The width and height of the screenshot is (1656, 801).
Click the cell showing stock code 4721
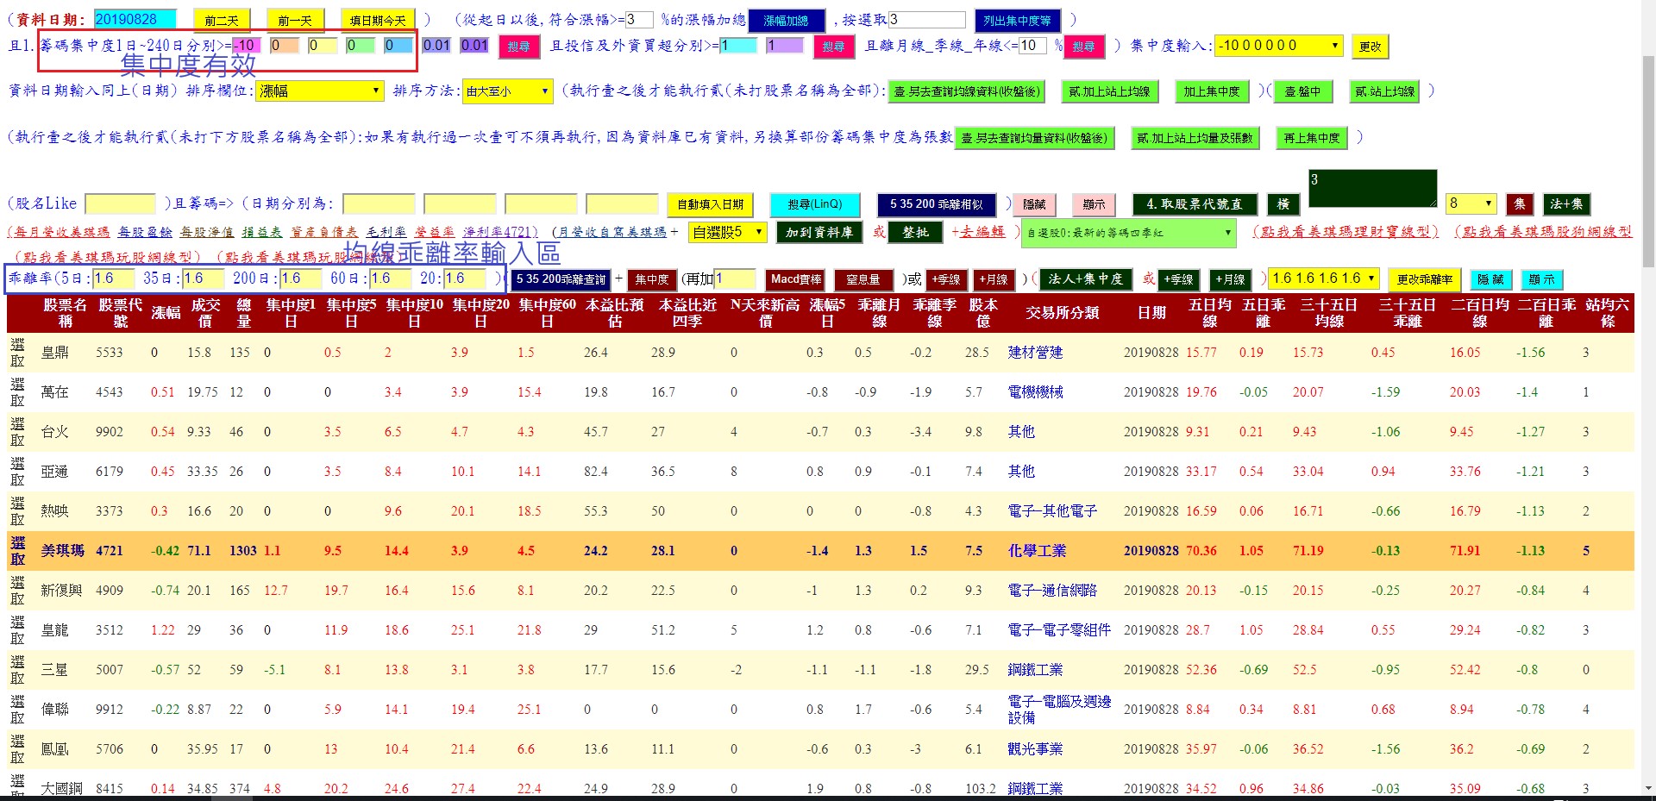tap(110, 551)
